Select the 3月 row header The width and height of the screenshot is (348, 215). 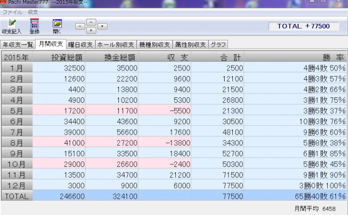tap(17, 89)
